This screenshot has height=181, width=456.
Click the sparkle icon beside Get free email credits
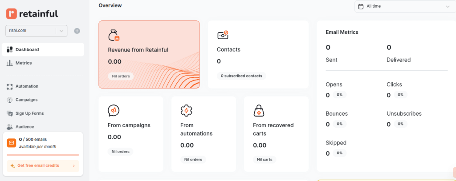12,165
